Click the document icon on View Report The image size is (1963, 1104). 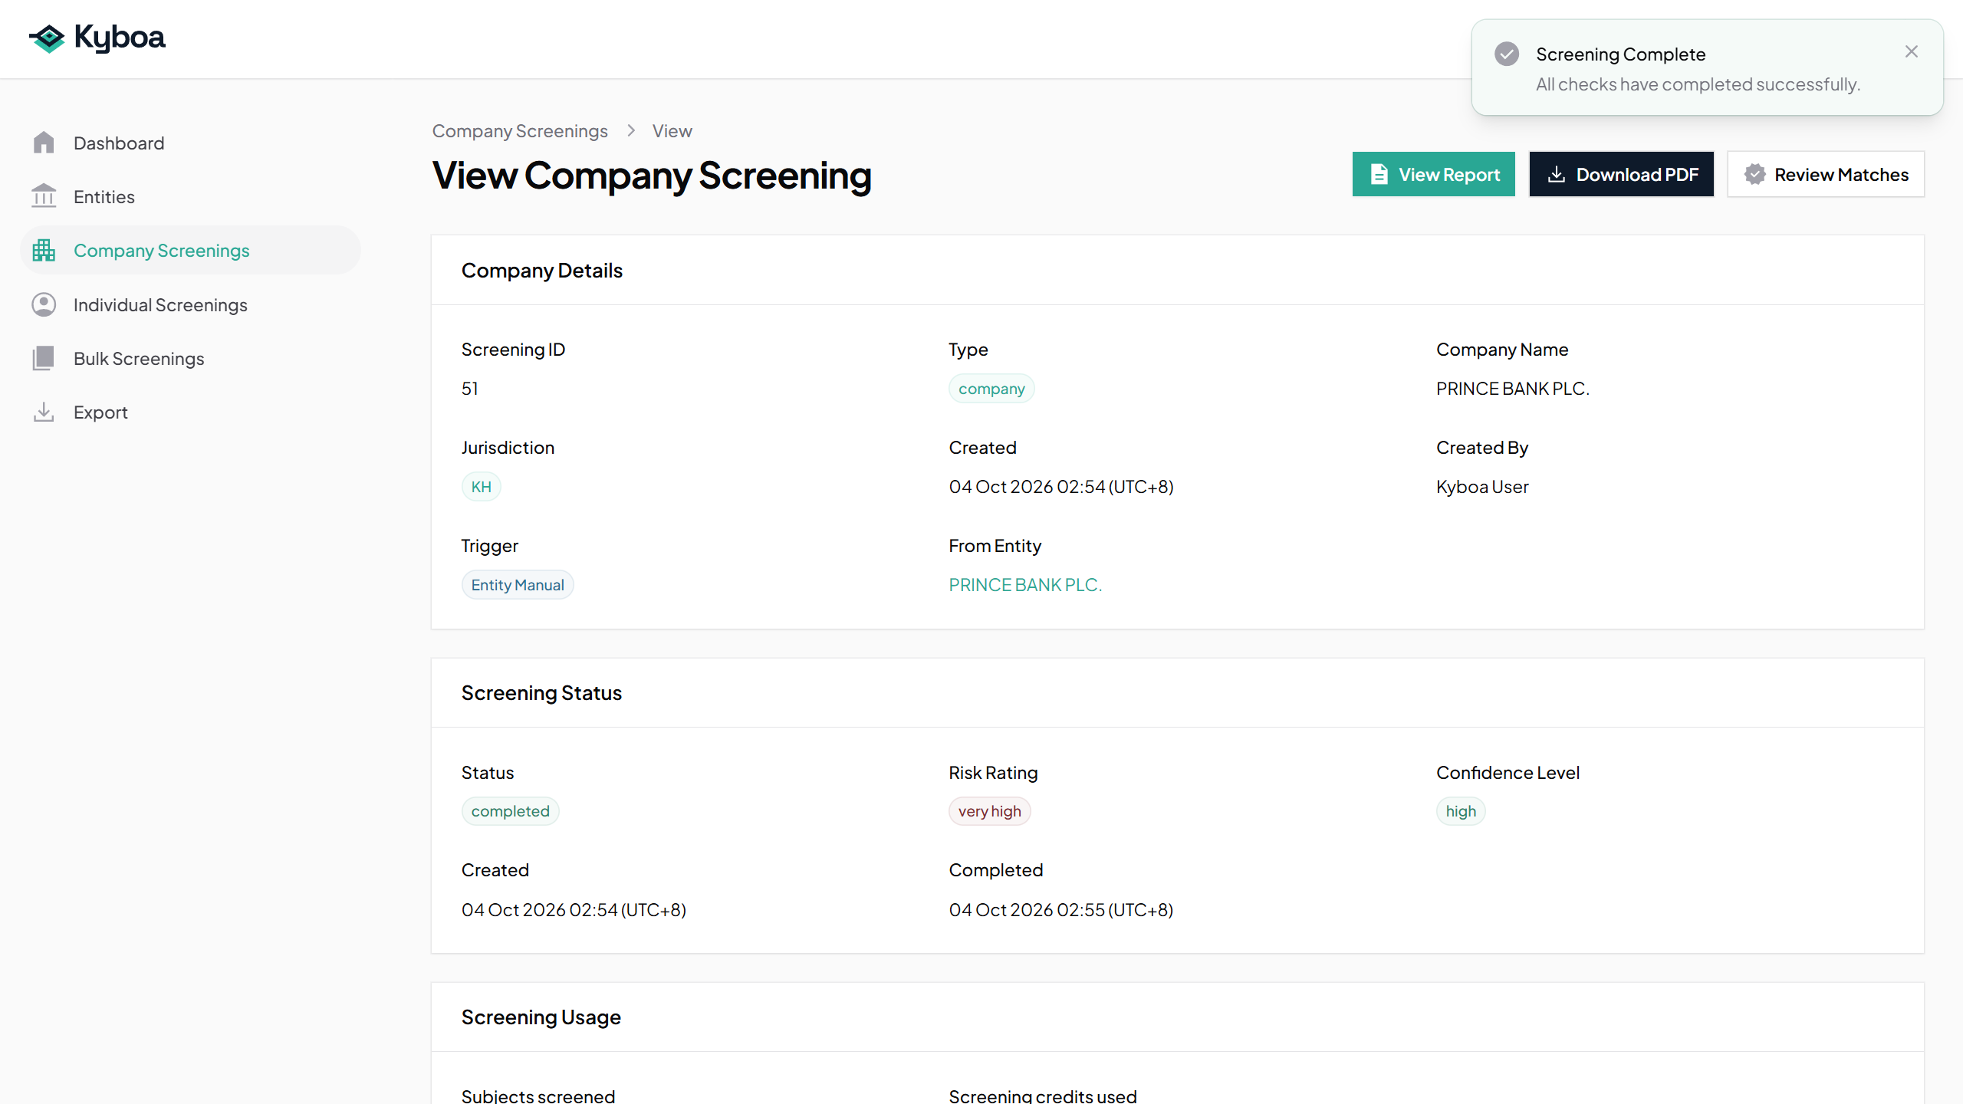1379,174
